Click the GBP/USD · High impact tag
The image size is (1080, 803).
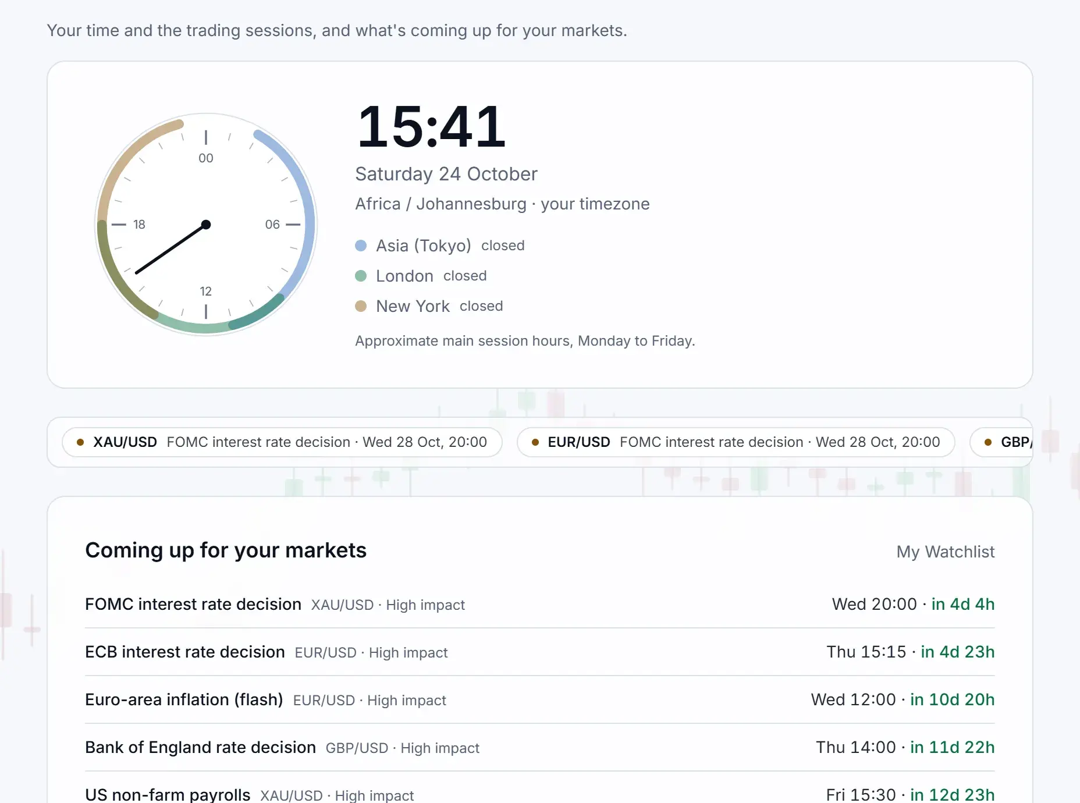(402, 748)
